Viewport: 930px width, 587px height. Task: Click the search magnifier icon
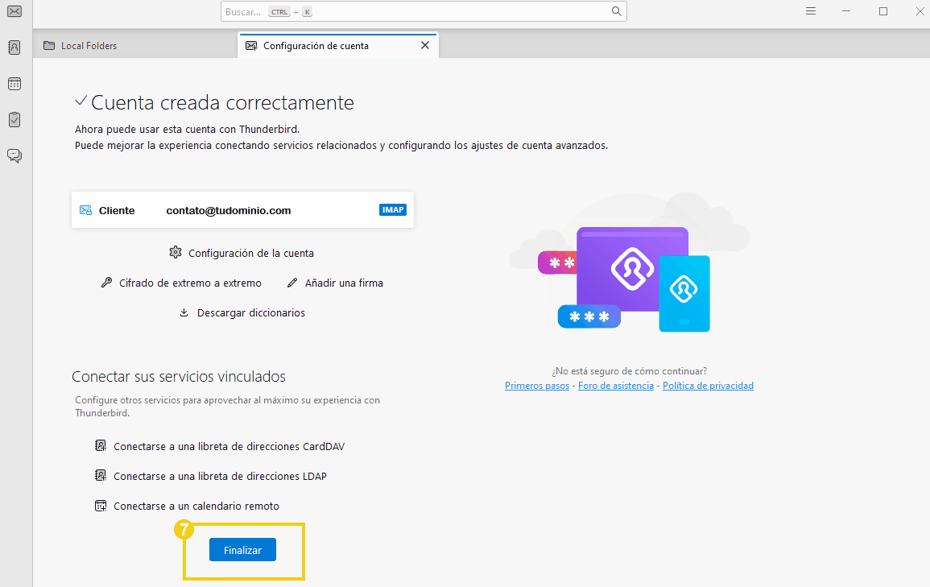pos(616,11)
